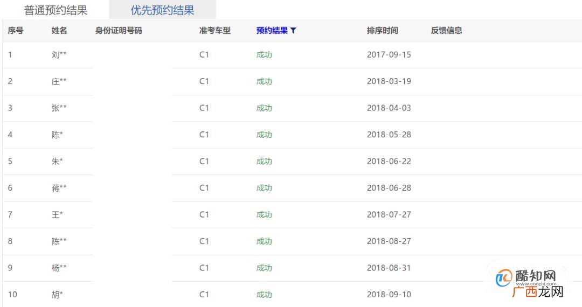Click 成功 result in 王* row
582x307 pixels.
tap(264, 215)
